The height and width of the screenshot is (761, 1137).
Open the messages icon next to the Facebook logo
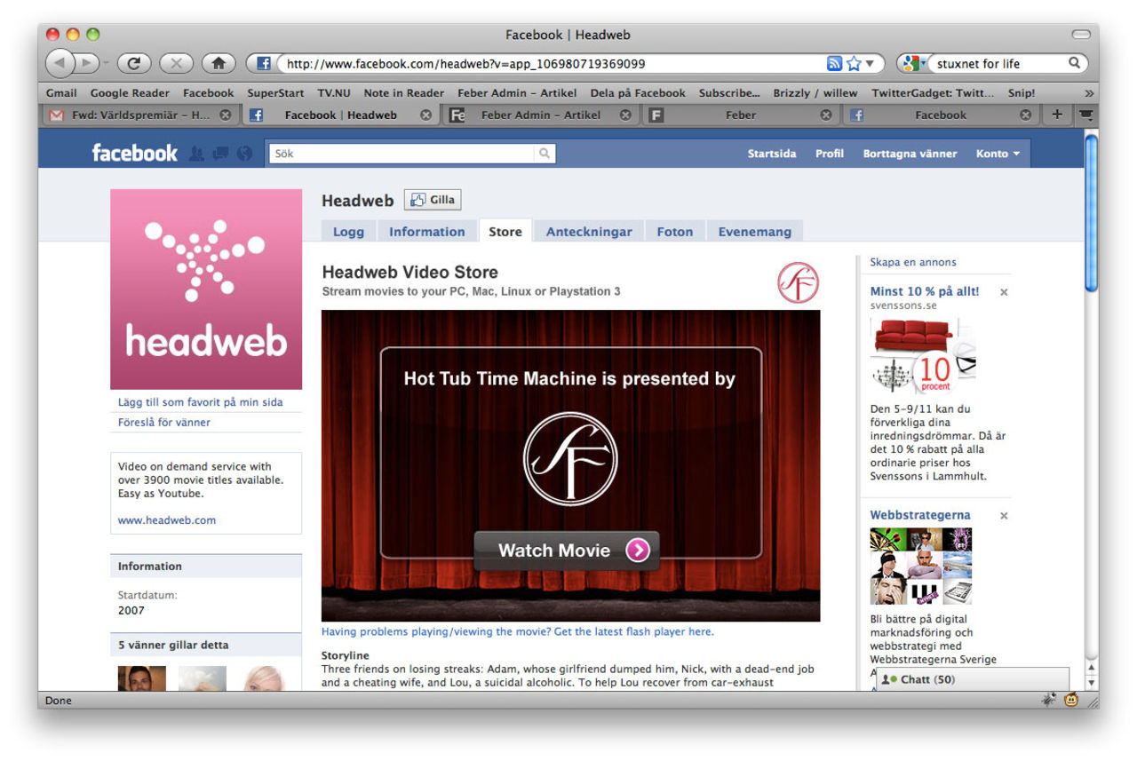[219, 153]
